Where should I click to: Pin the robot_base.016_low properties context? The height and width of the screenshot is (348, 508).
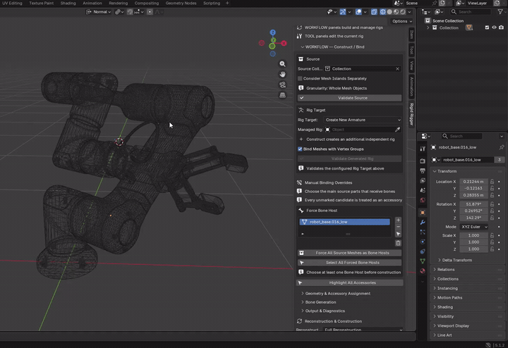(x=502, y=147)
